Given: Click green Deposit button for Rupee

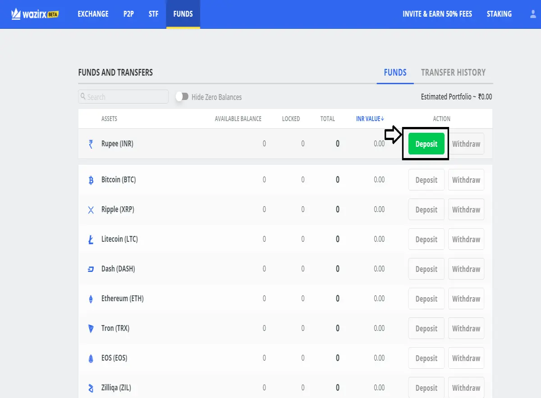Looking at the screenshot, I should (x=426, y=144).
